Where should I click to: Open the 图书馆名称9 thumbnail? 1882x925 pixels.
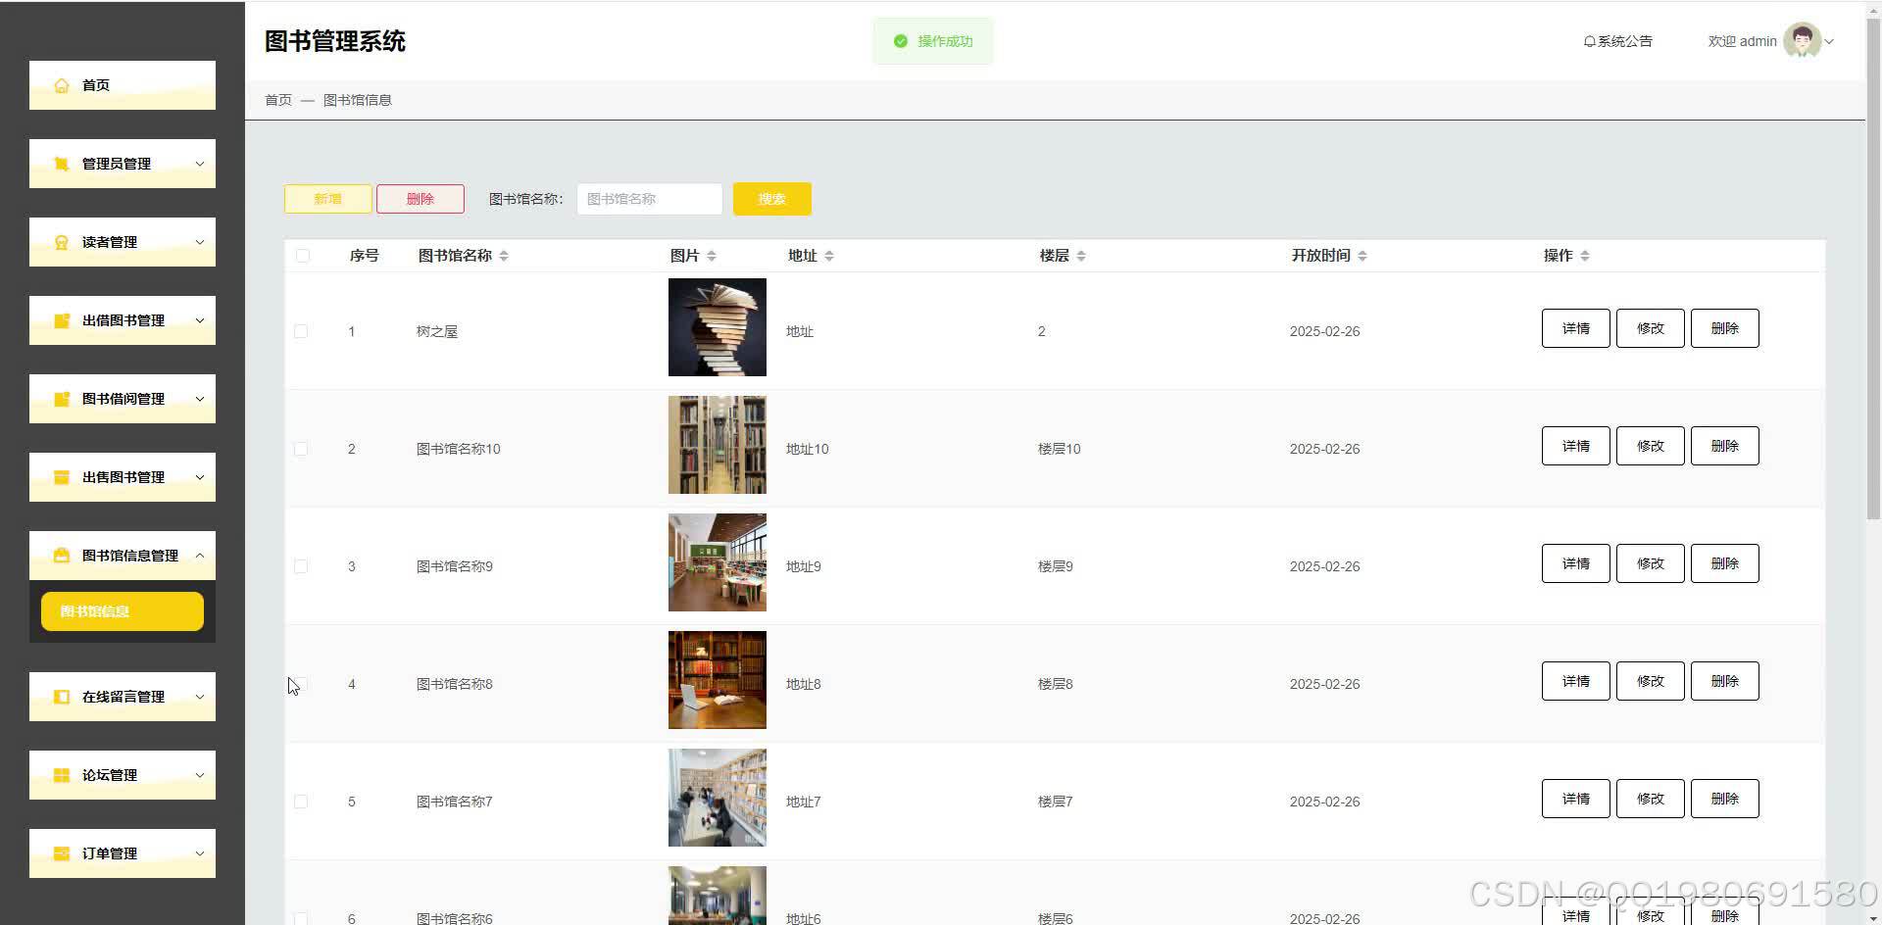pyautogui.click(x=718, y=562)
